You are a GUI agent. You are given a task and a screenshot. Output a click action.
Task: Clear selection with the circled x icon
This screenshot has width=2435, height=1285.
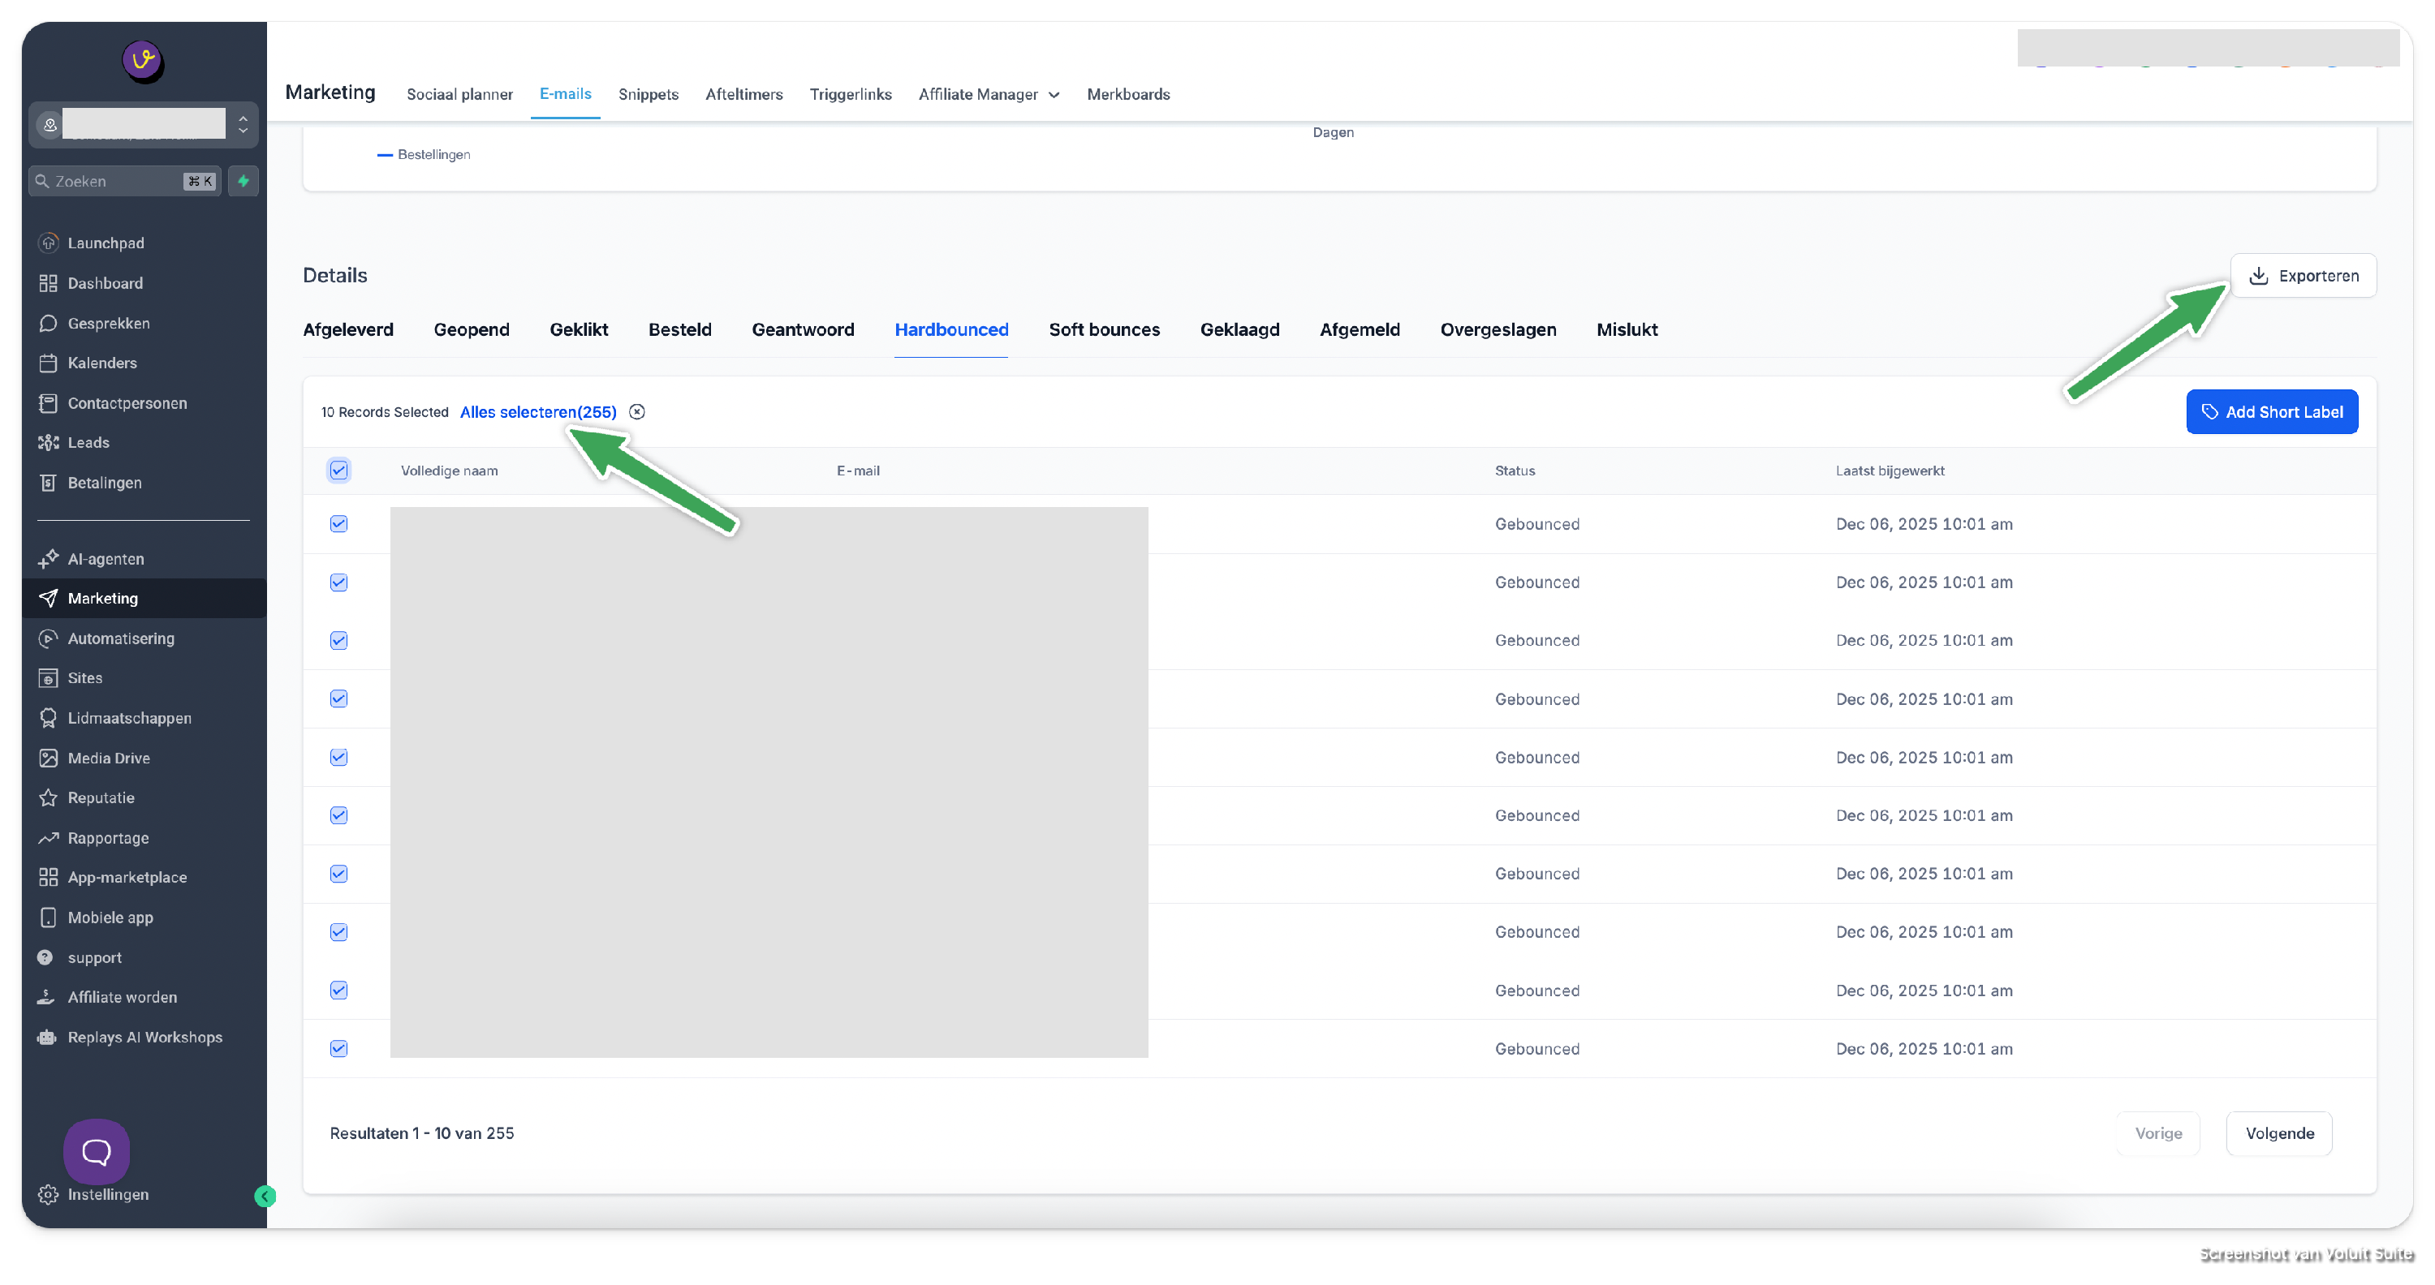[x=637, y=412]
